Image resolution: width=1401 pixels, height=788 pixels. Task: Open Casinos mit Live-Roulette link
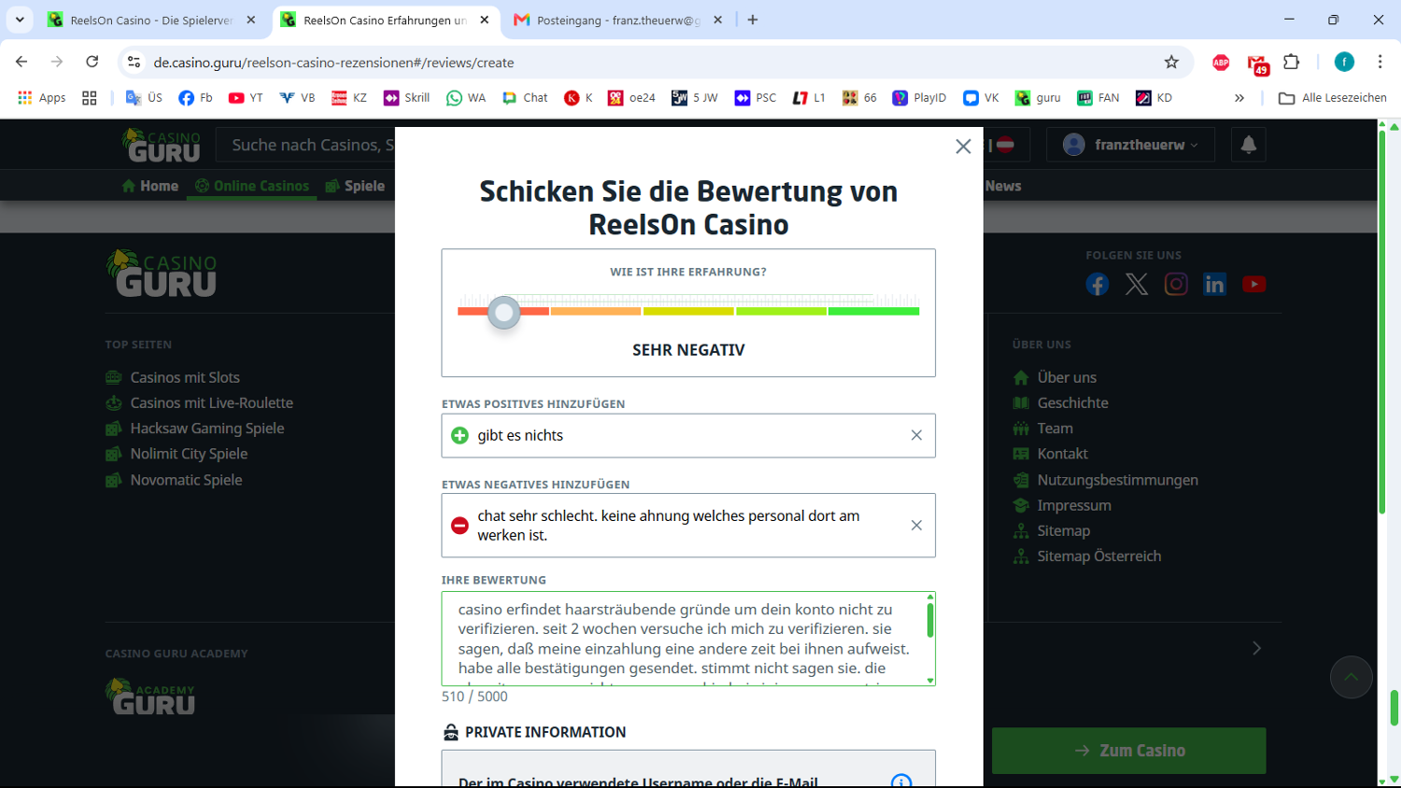pyautogui.click(x=212, y=402)
